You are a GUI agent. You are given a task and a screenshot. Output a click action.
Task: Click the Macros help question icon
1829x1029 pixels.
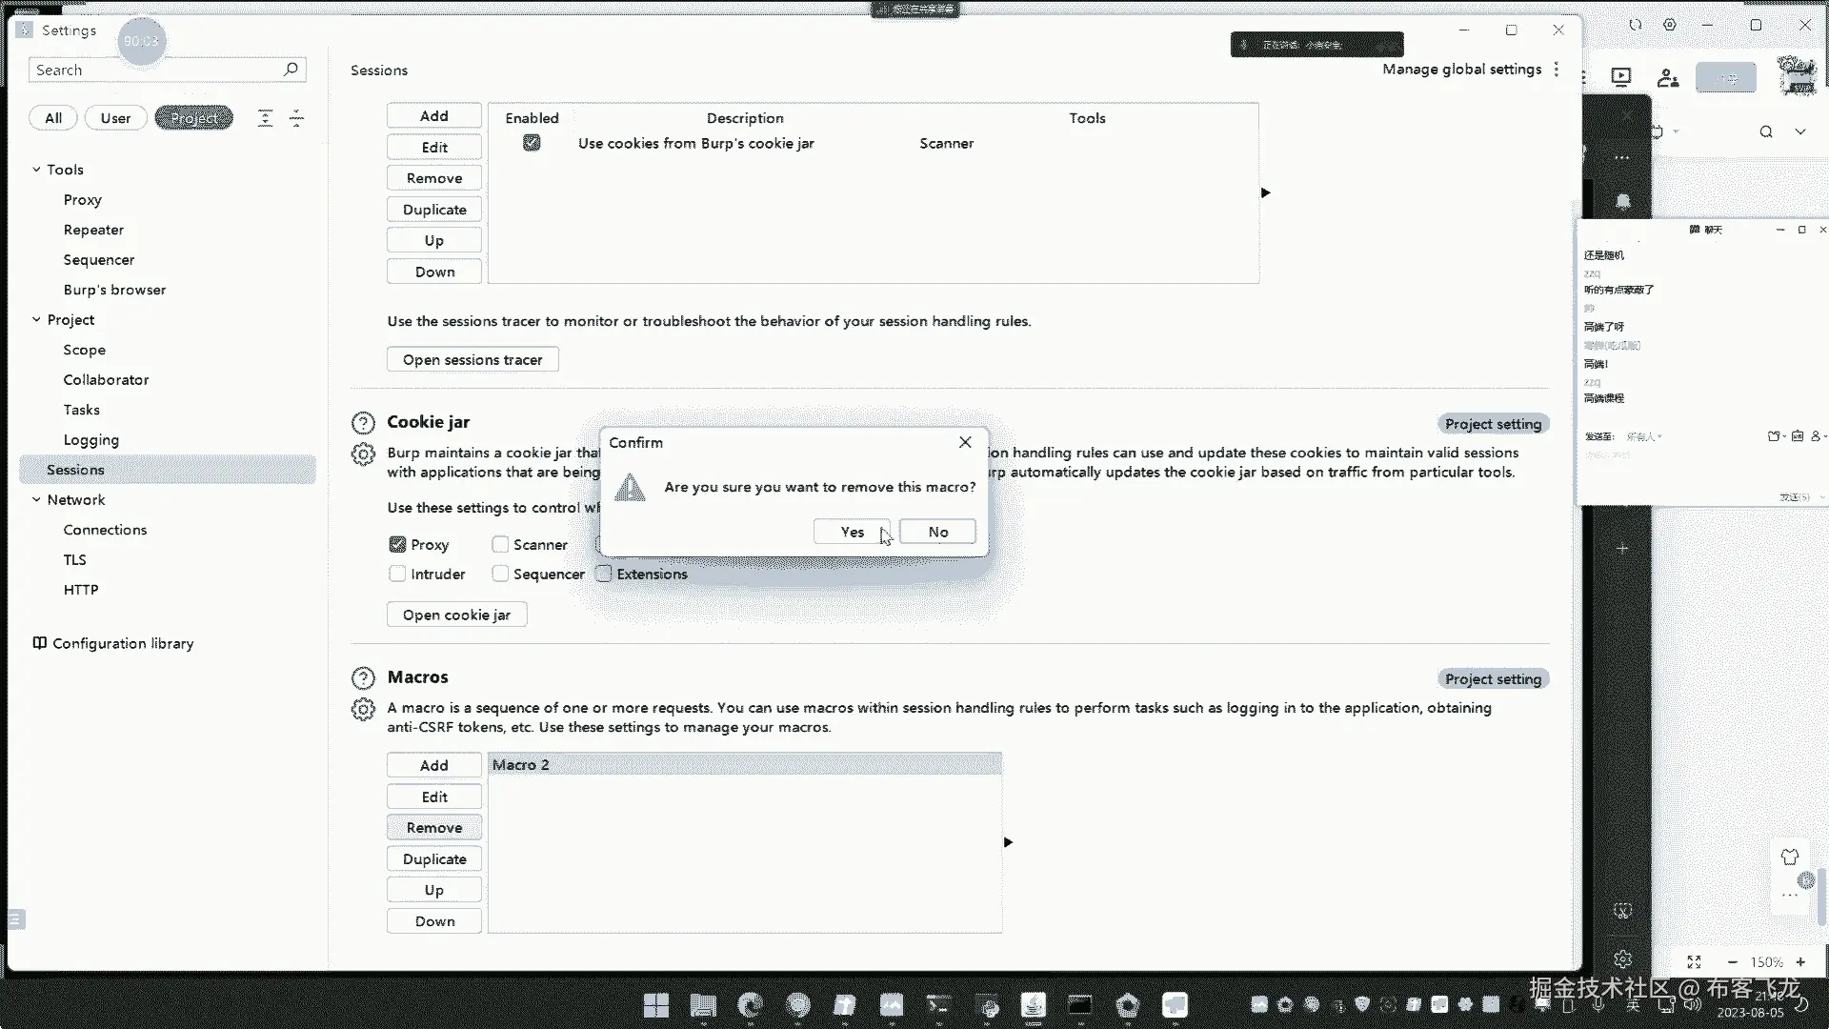[x=363, y=678]
